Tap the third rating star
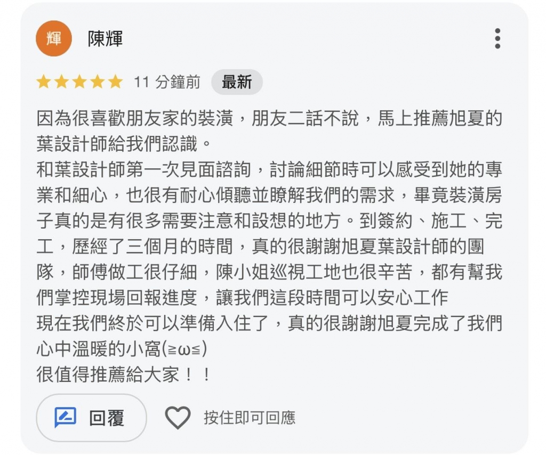 click(x=79, y=82)
